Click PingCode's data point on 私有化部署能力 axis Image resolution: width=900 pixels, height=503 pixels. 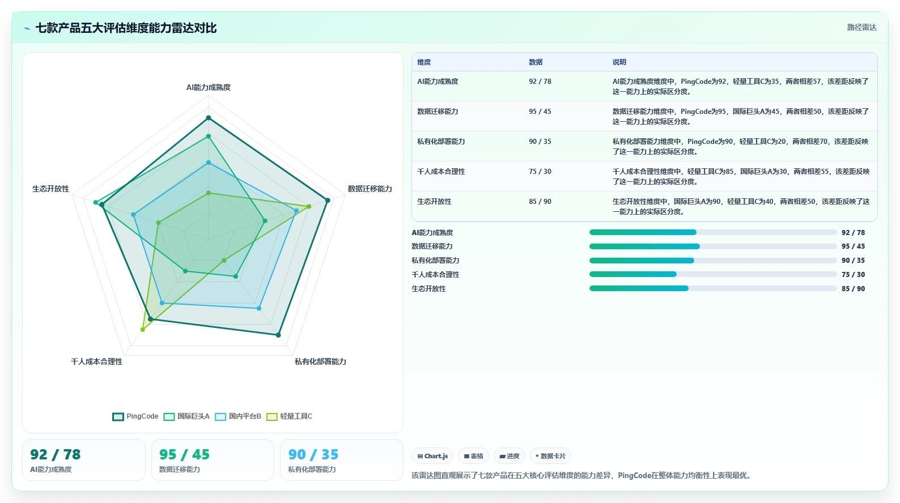(278, 335)
